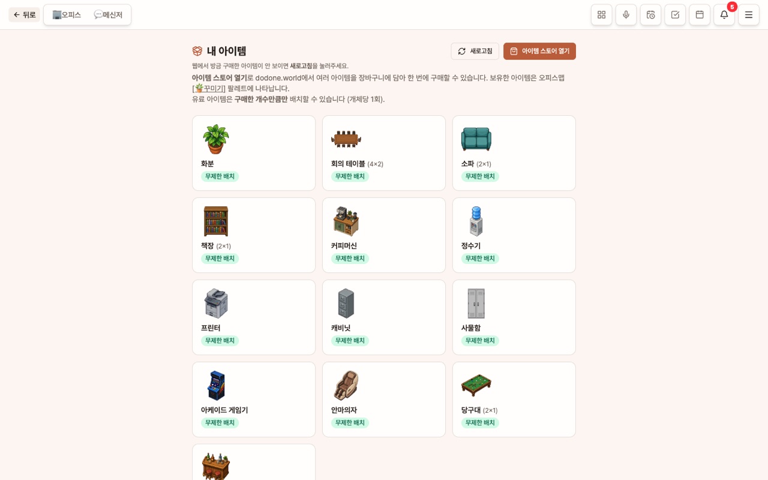
Task: Click the 프린터 item name
Action: (x=211, y=328)
